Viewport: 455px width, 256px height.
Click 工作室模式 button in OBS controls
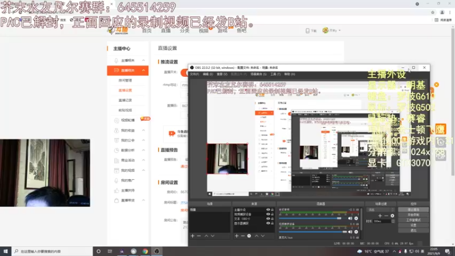point(413,220)
